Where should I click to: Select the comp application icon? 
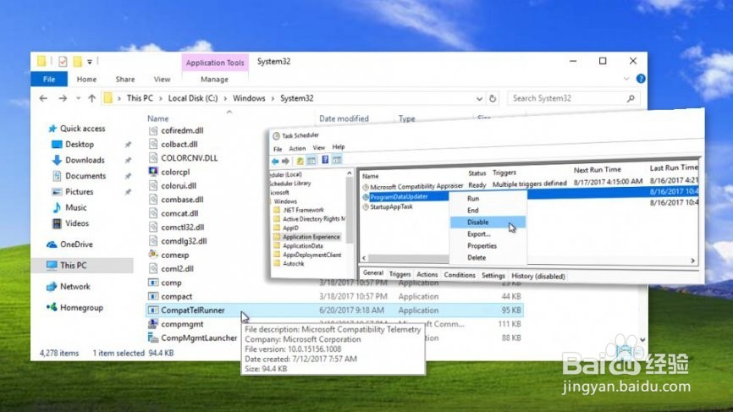[x=153, y=283]
